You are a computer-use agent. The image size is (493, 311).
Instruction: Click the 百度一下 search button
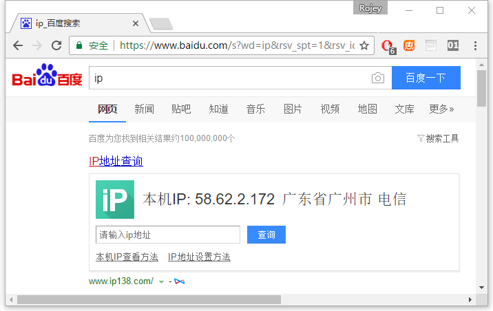point(426,78)
